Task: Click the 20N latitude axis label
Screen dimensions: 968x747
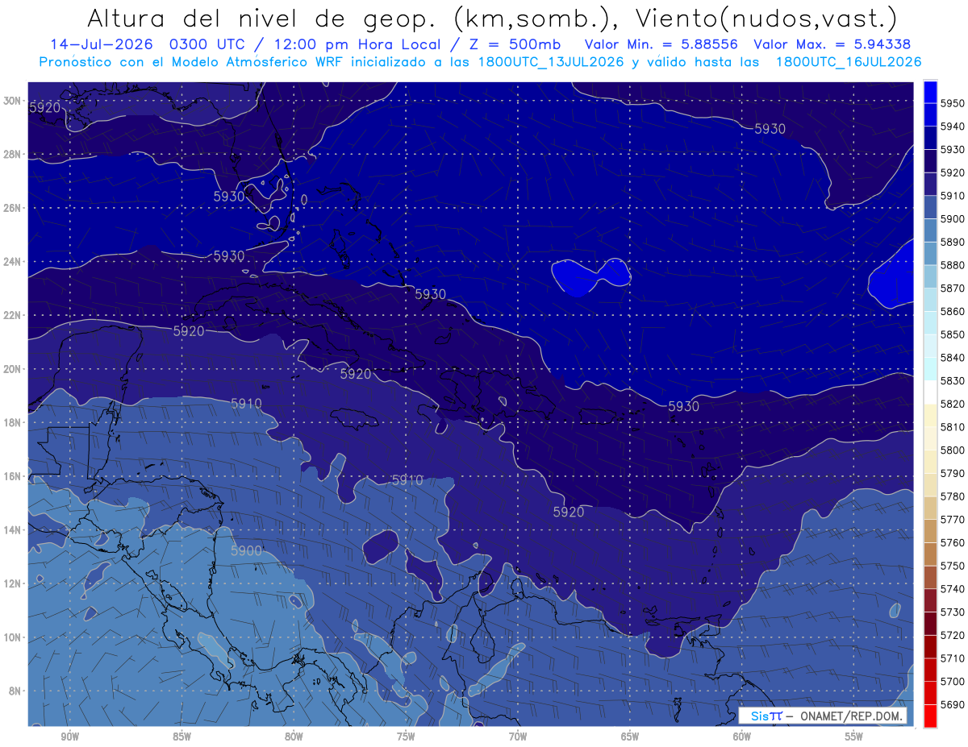Action: [x=12, y=369]
